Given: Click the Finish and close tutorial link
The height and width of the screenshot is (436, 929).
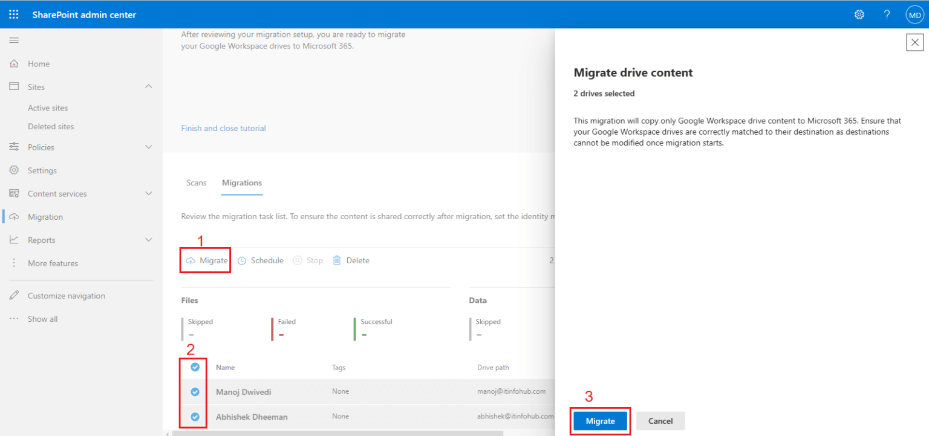Looking at the screenshot, I should click(223, 128).
